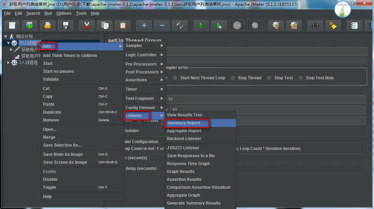Image resolution: width=374 pixels, height=209 pixels.
Task: Expand the Pre Processors submenu
Action: (144, 64)
